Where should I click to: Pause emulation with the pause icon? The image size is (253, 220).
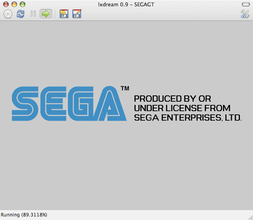(x=33, y=14)
